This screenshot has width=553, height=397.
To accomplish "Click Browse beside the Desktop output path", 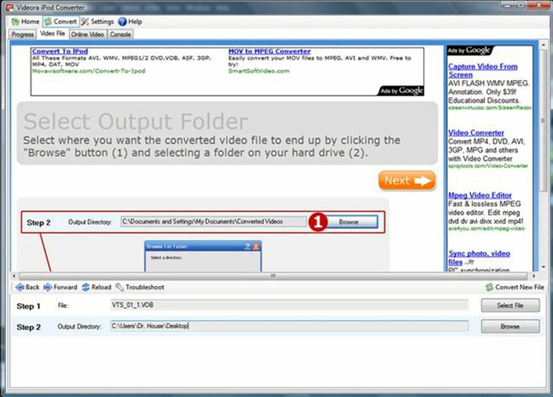I will (x=510, y=326).
